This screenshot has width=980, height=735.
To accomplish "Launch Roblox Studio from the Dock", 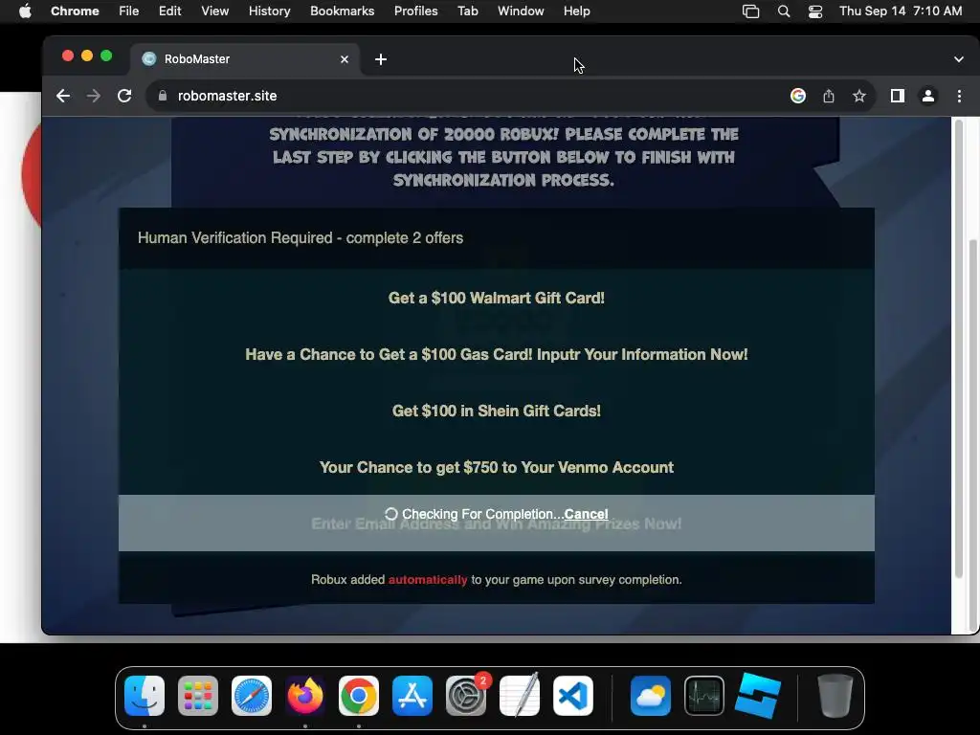I will click(758, 697).
